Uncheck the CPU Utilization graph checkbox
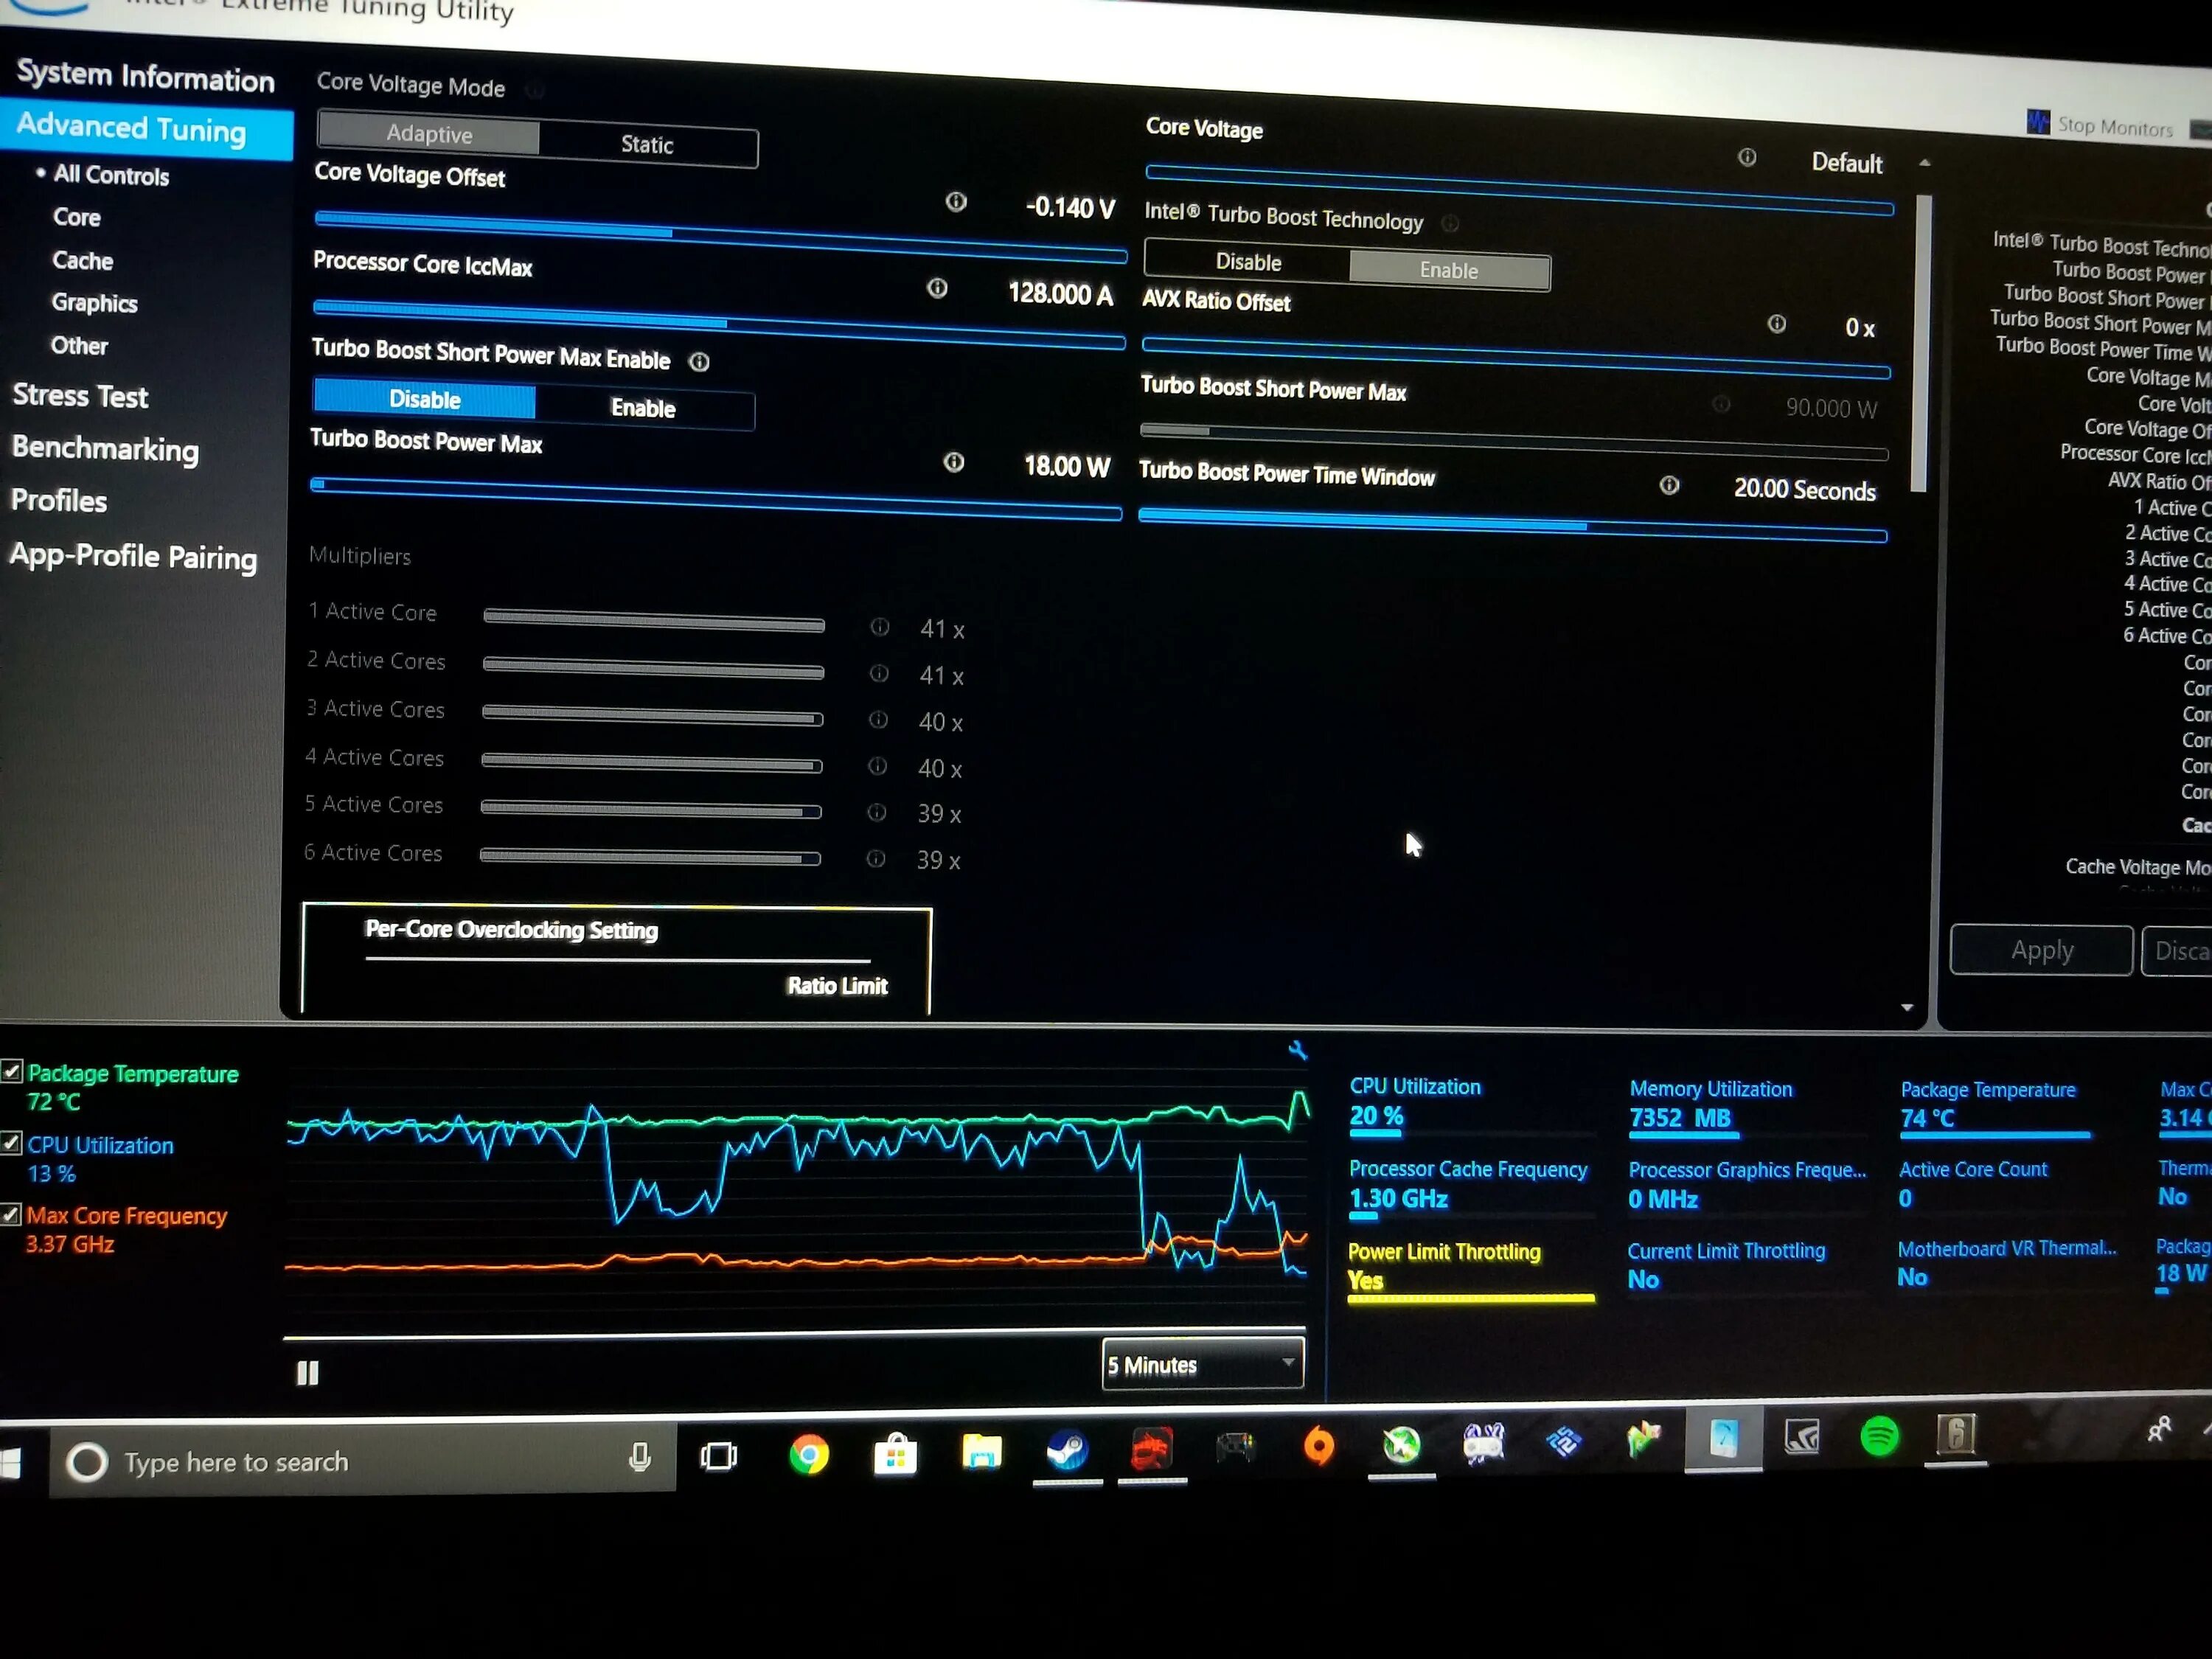The width and height of the screenshot is (2212, 1659). click(11, 1143)
